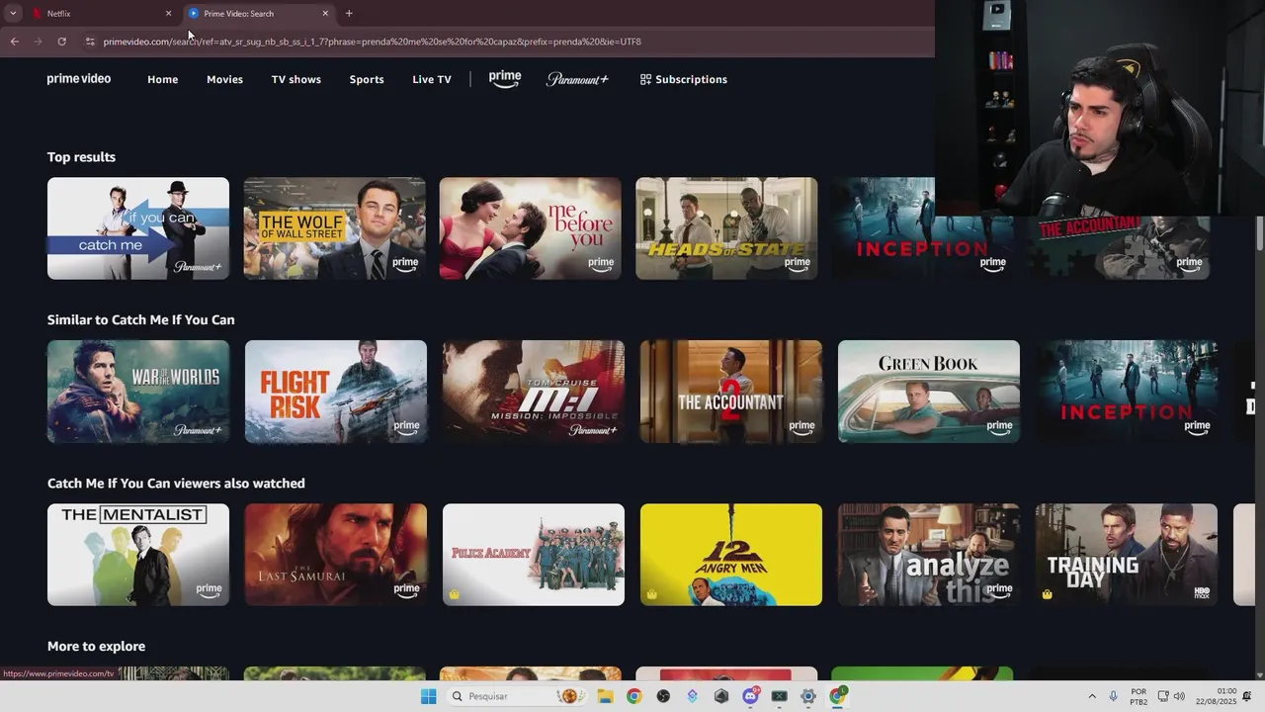This screenshot has height=712, width=1265.
Task: Open Inception in the Similar to row
Action: tap(1127, 392)
